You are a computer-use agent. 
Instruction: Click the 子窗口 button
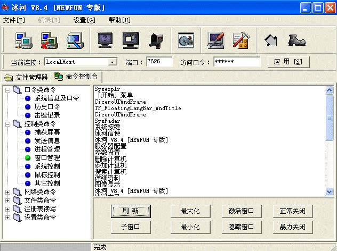131,227
